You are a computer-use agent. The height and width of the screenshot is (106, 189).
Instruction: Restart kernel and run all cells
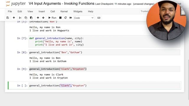coord(71,18)
